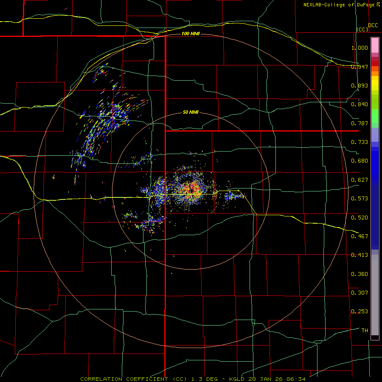382x382 pixels.
Task: Pick the yellow color bar segment
Action: click(x=375, y=83)
